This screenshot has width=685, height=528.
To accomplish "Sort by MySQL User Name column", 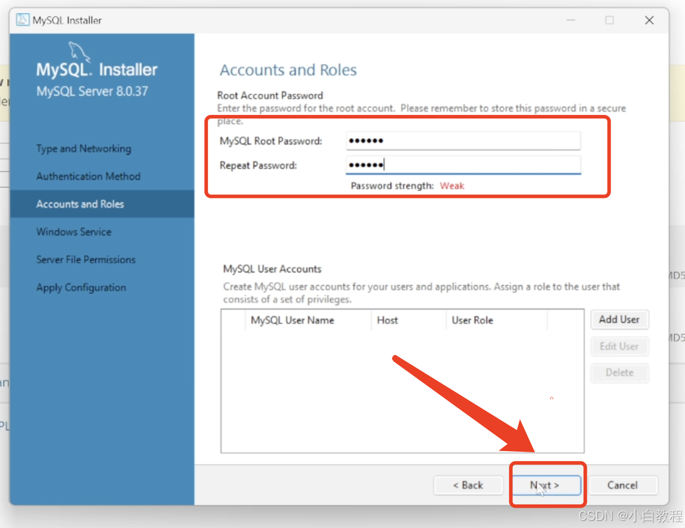I will [x=308, y=320].
